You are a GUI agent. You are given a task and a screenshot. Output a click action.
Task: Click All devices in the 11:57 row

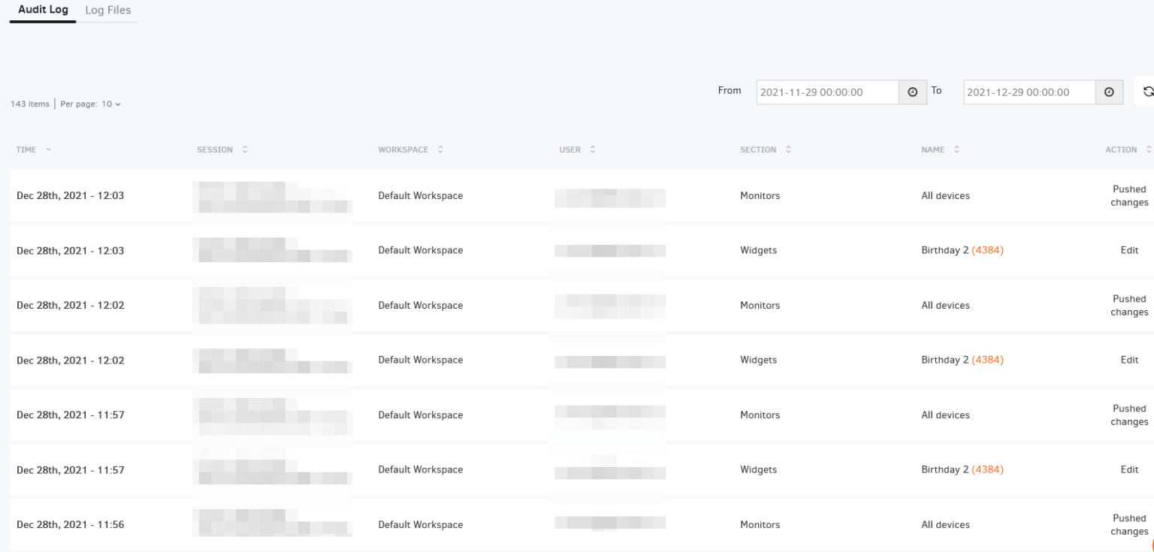coord(946,415)
